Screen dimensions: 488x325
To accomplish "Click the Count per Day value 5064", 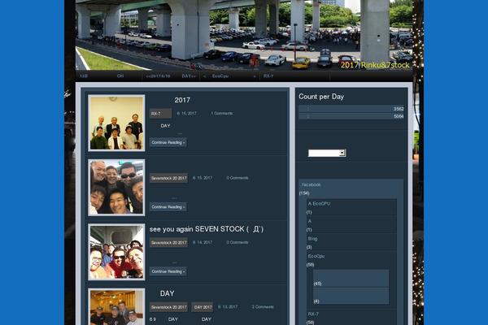I will [x=399, y=116].
